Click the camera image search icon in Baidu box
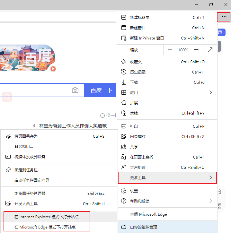Image resolution: width=231 pixels, height=233 pixels. 75,90
